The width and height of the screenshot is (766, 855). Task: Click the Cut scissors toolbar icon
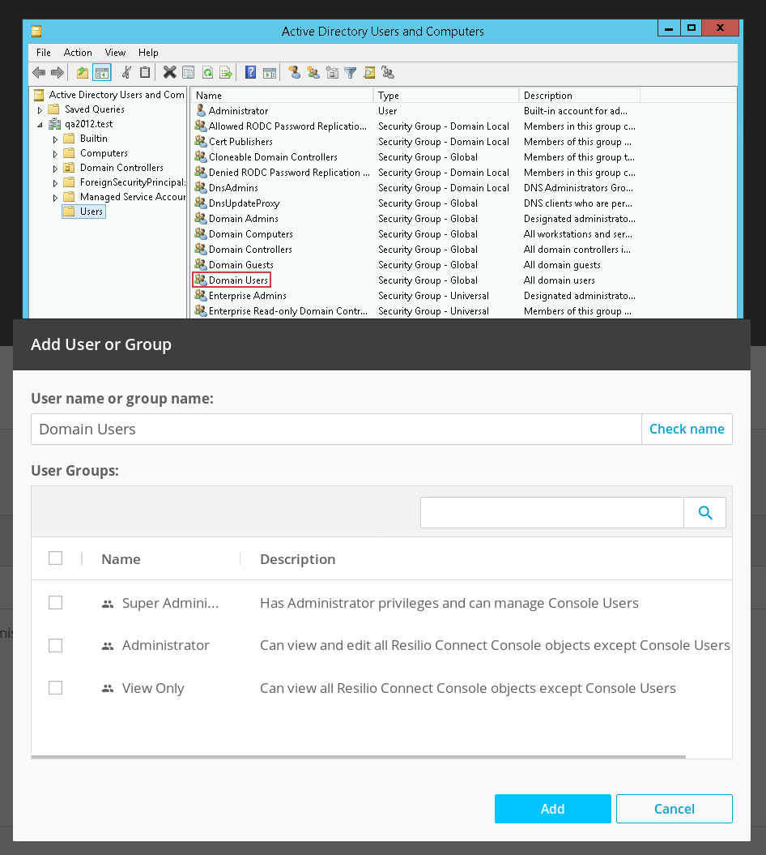point(126,73)
